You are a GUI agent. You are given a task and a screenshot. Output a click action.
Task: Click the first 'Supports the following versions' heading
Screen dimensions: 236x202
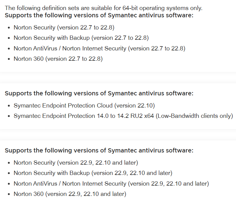[99, 15]
